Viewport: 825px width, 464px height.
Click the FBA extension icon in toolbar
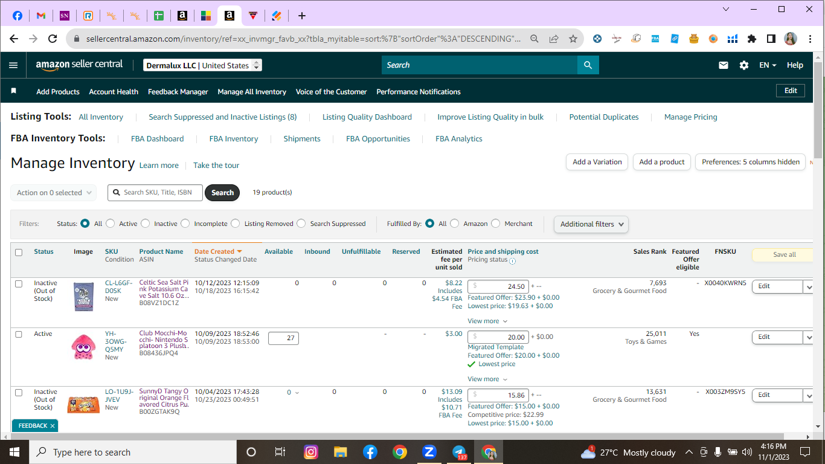(x=655, y=39)
